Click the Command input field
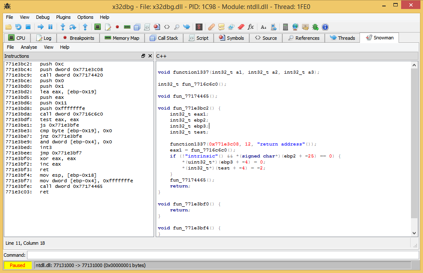This screenshot has width=423, height=273. (x=223, y=255)
